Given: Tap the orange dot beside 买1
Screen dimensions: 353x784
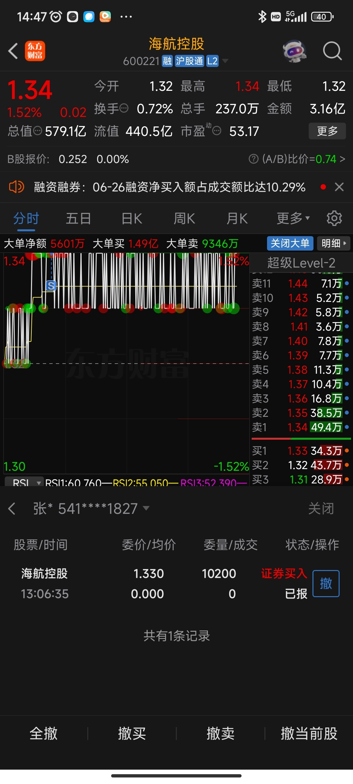Looking at the screenshot, I should [x=347, y=450].
